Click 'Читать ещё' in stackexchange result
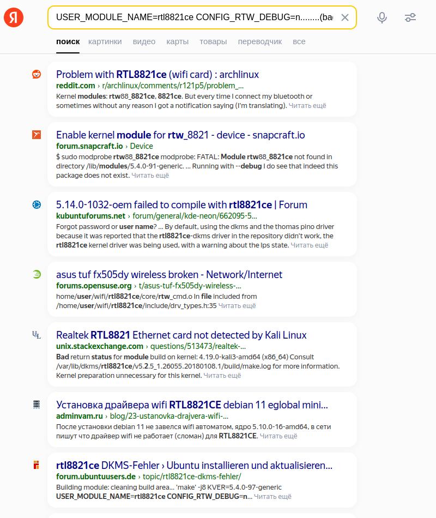This screenshot has height=518, width=436. click(222, 376)
